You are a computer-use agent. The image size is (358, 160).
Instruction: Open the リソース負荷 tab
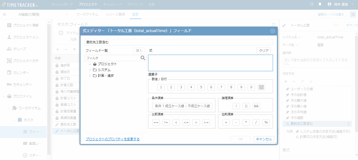point(115,14)
